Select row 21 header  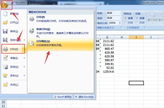click(x=3, y=106)
